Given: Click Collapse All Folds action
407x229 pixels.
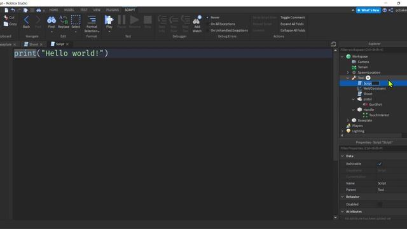Looking at the screenshot, I should pos(293,31).
